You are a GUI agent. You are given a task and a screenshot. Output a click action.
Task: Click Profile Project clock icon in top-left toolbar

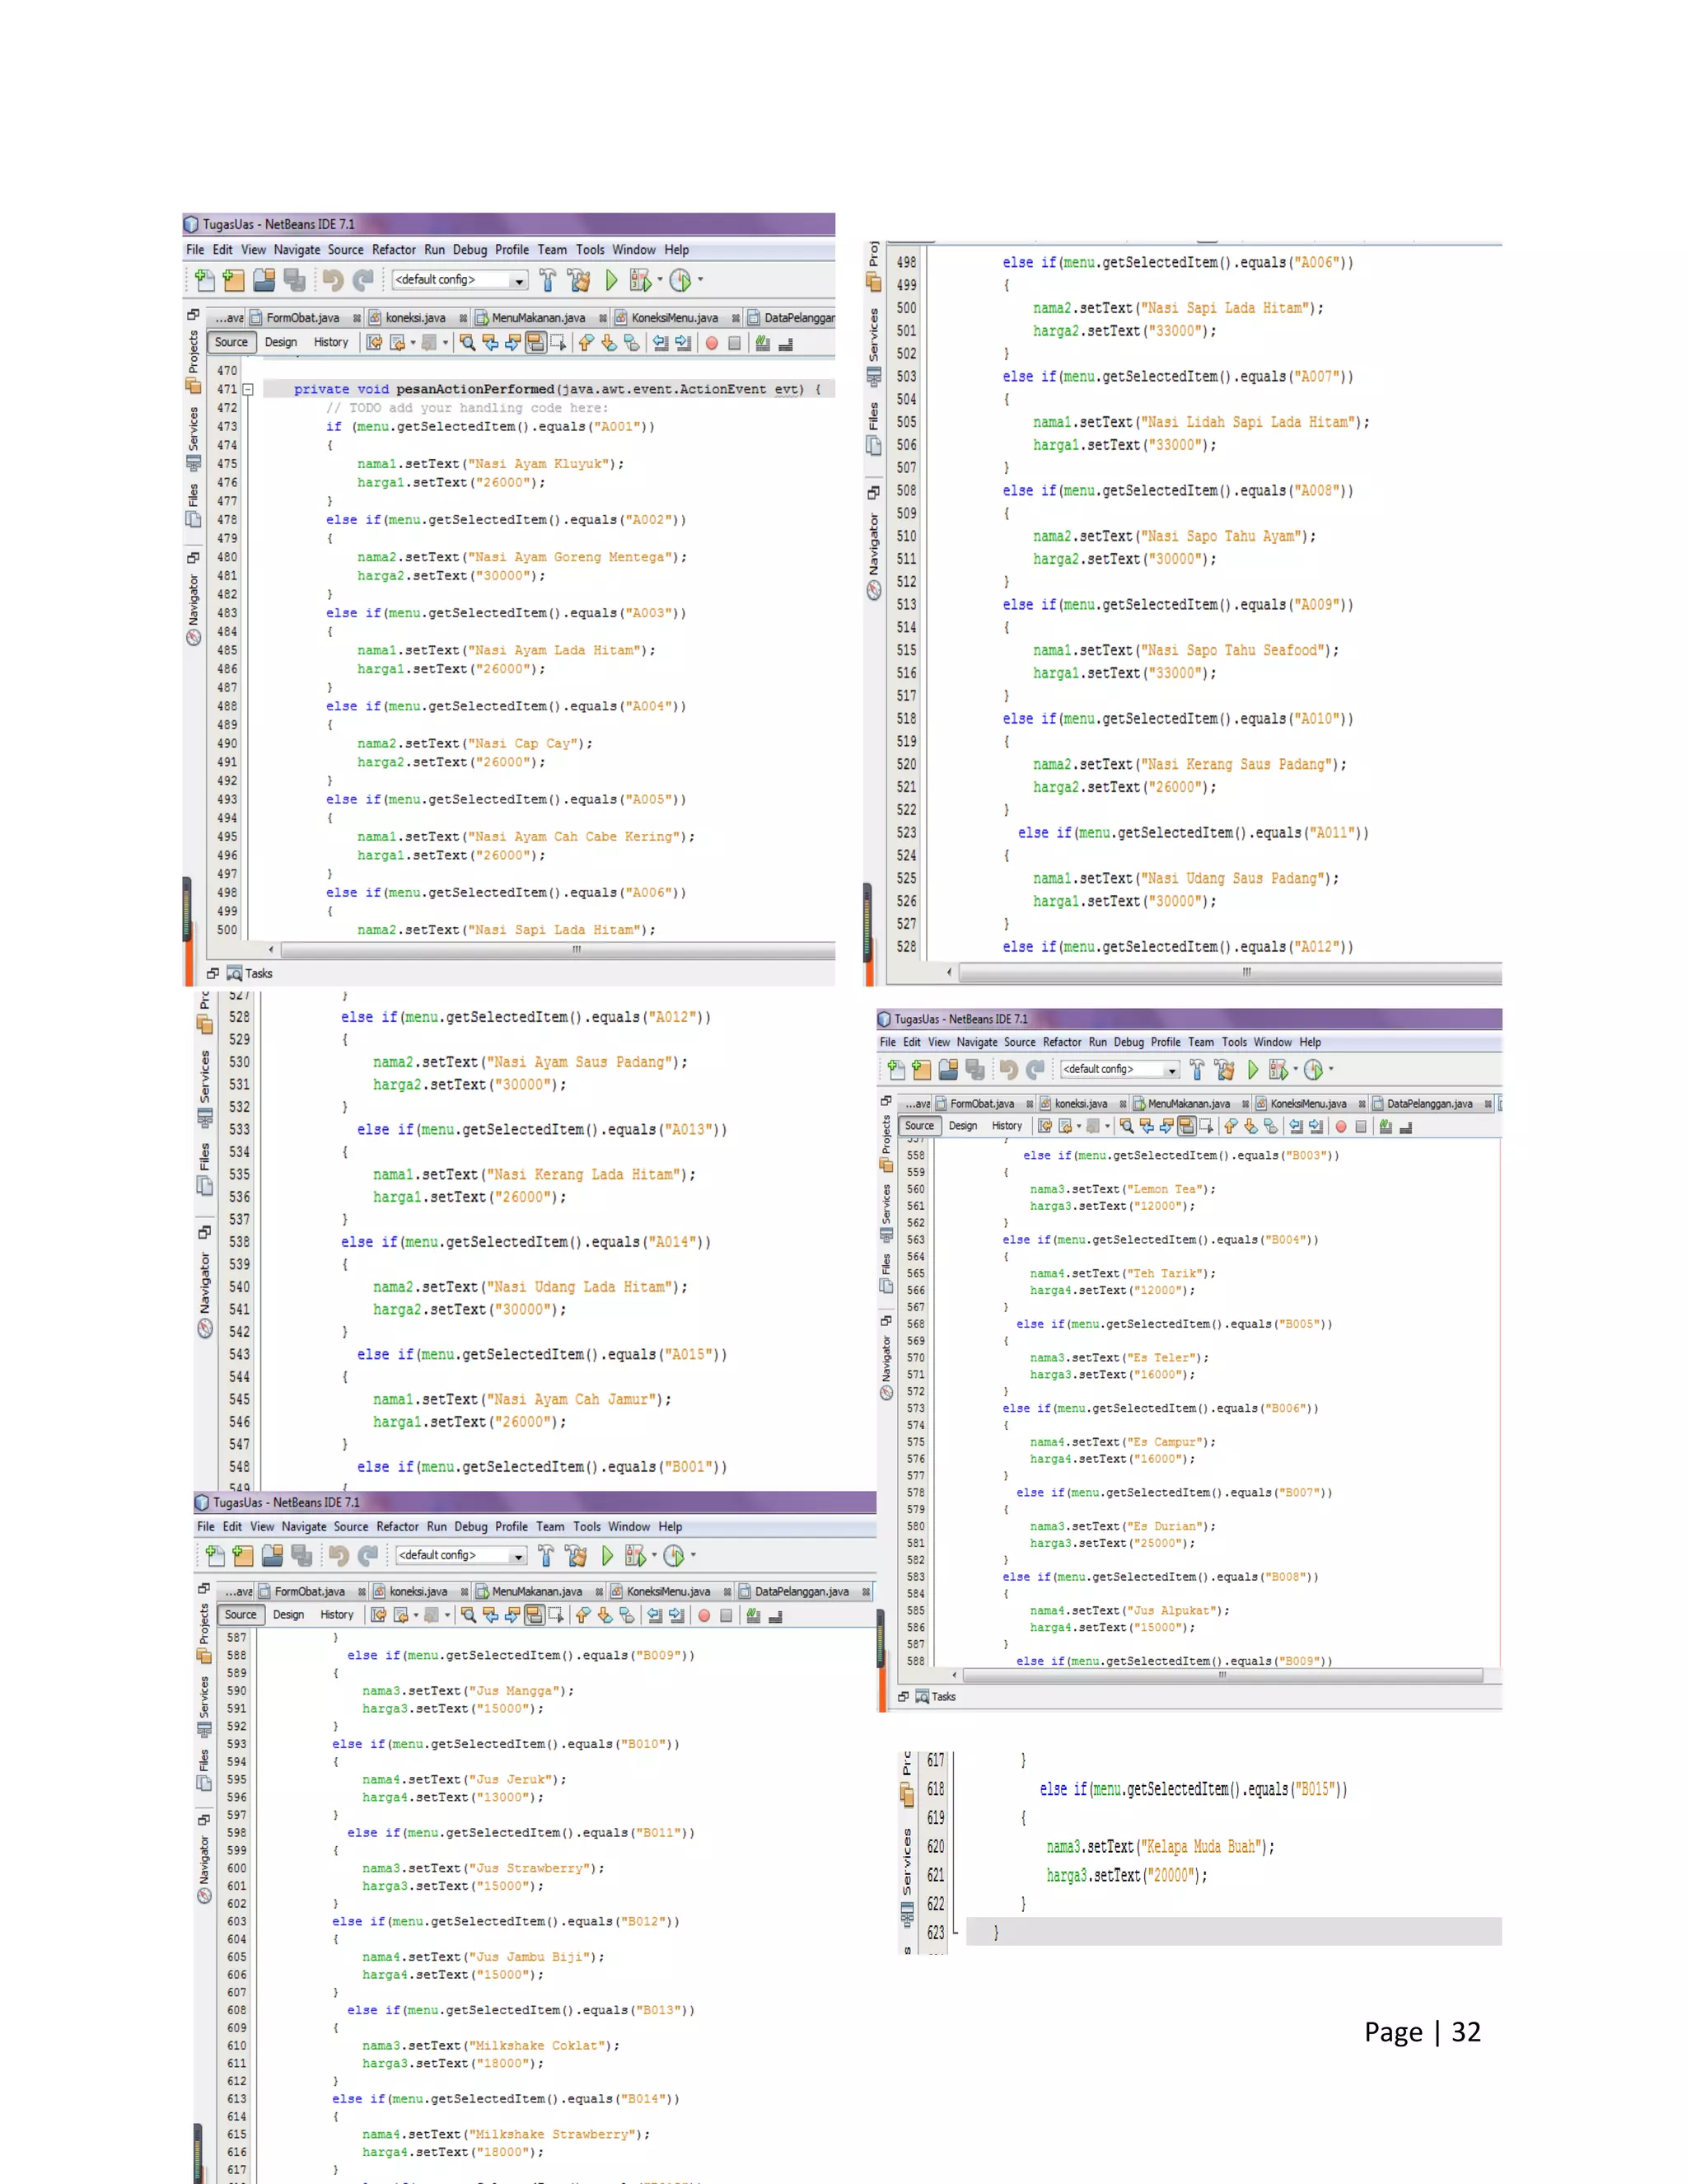point(680,280)
